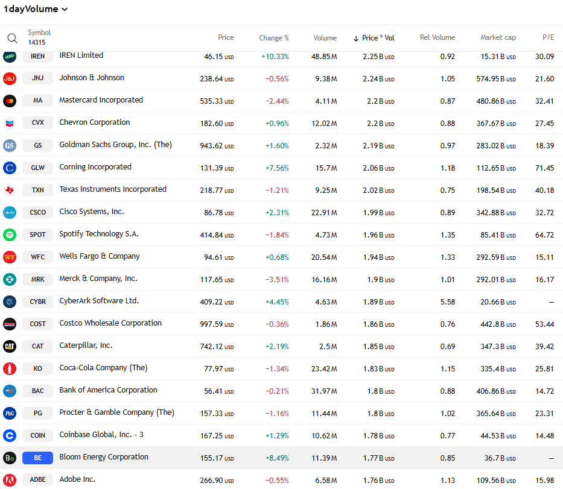
Task: Sort by the Volume column header
Action: (325, 37)
